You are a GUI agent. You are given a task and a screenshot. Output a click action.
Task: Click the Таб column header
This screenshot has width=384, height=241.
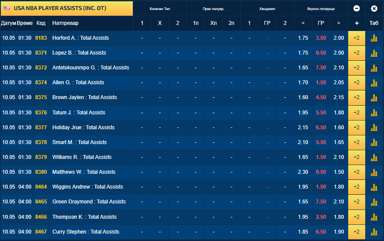pyautogui.click(x=374, y=23)
